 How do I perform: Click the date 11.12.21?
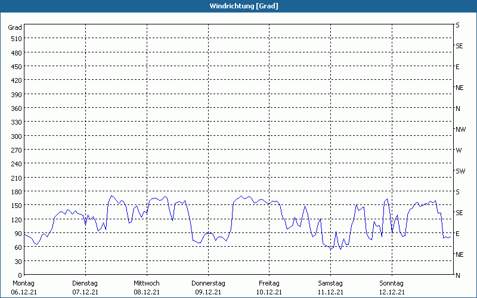[x=330, y=292]
